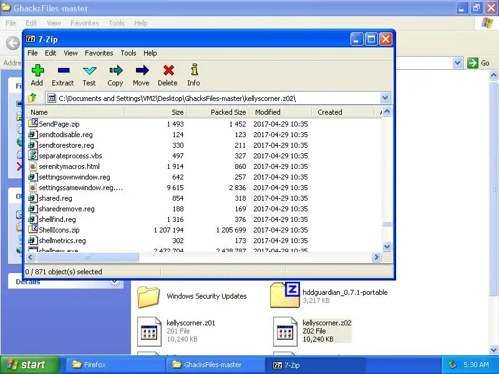Click the system tray safely remove icon
Viewport: 499px width, 374px height.
(452, 365)
